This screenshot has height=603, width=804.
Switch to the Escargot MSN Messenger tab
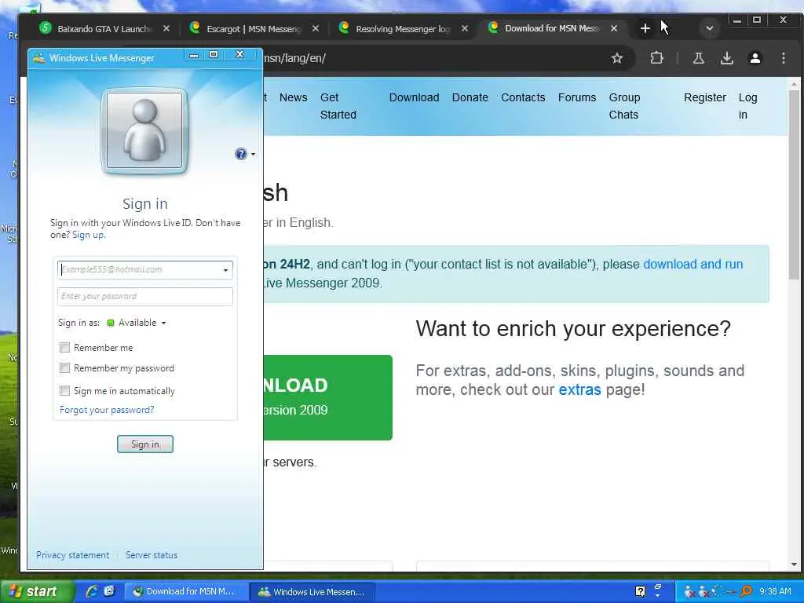[254, 29]
